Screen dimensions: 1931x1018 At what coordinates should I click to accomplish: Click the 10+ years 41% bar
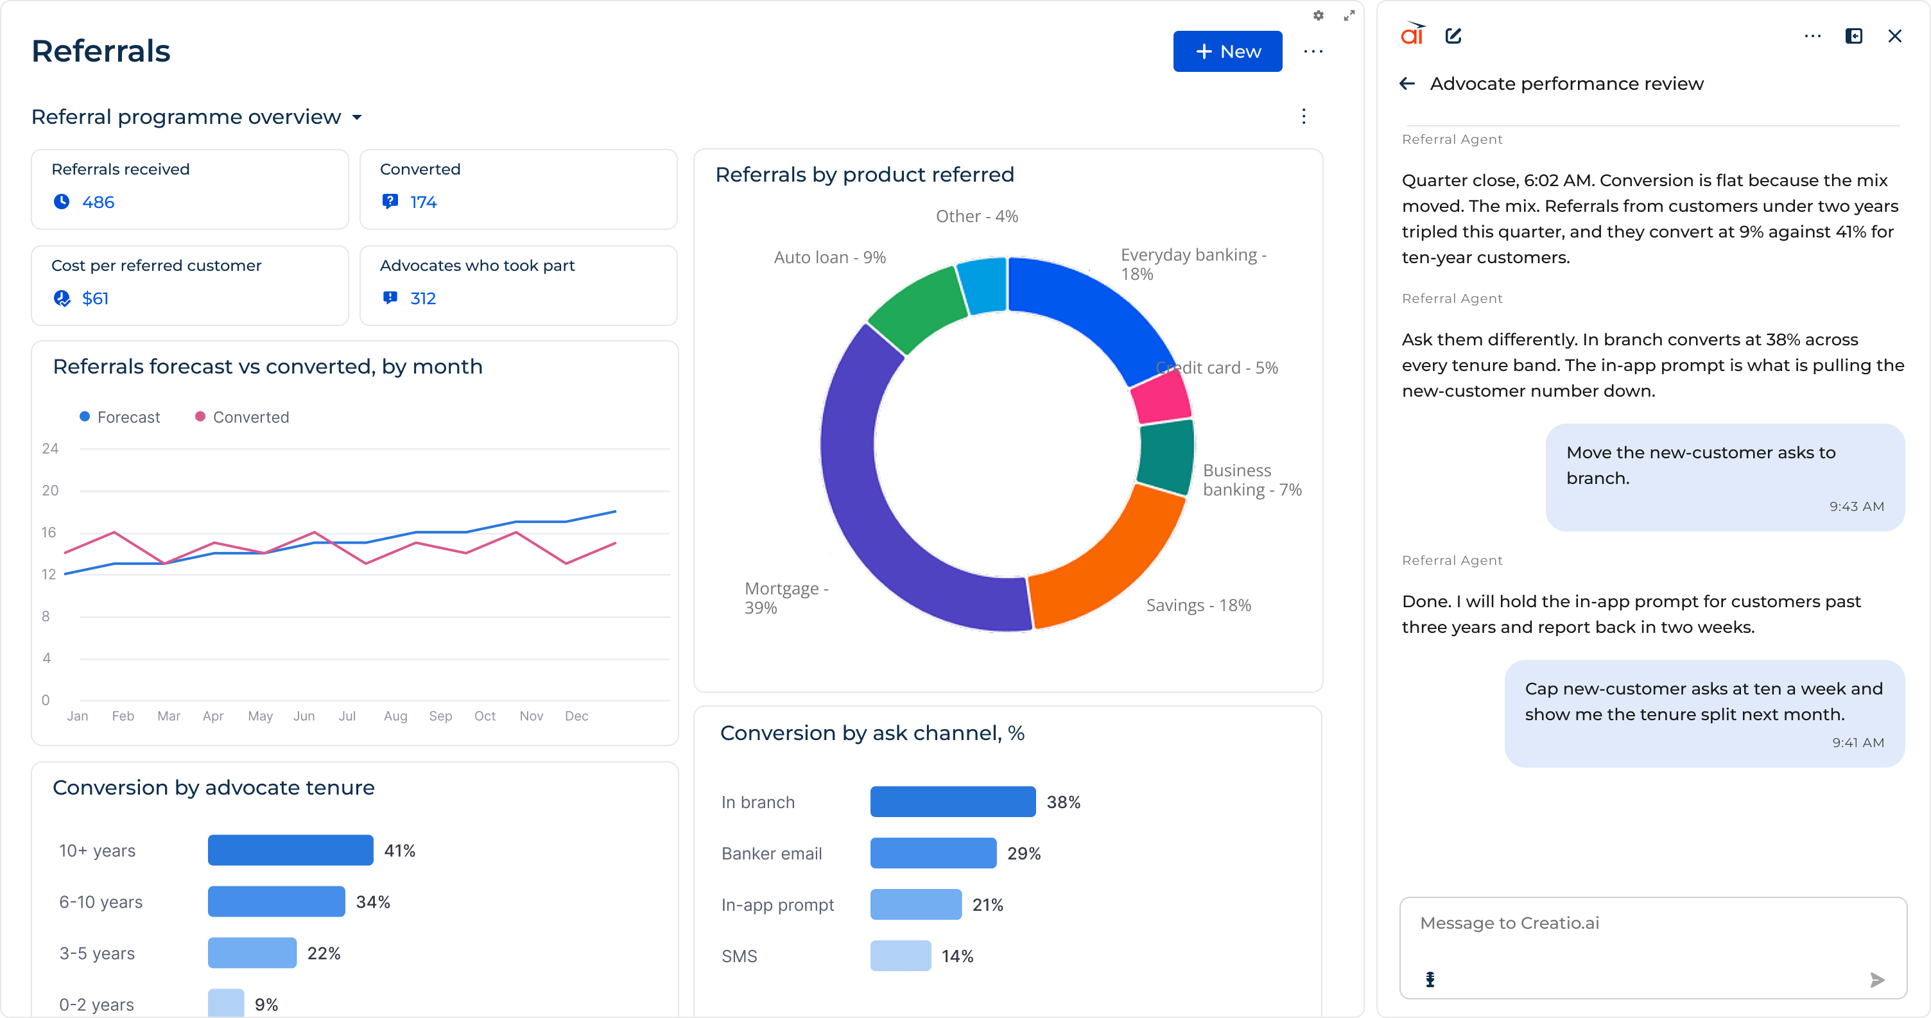[291, 850]
